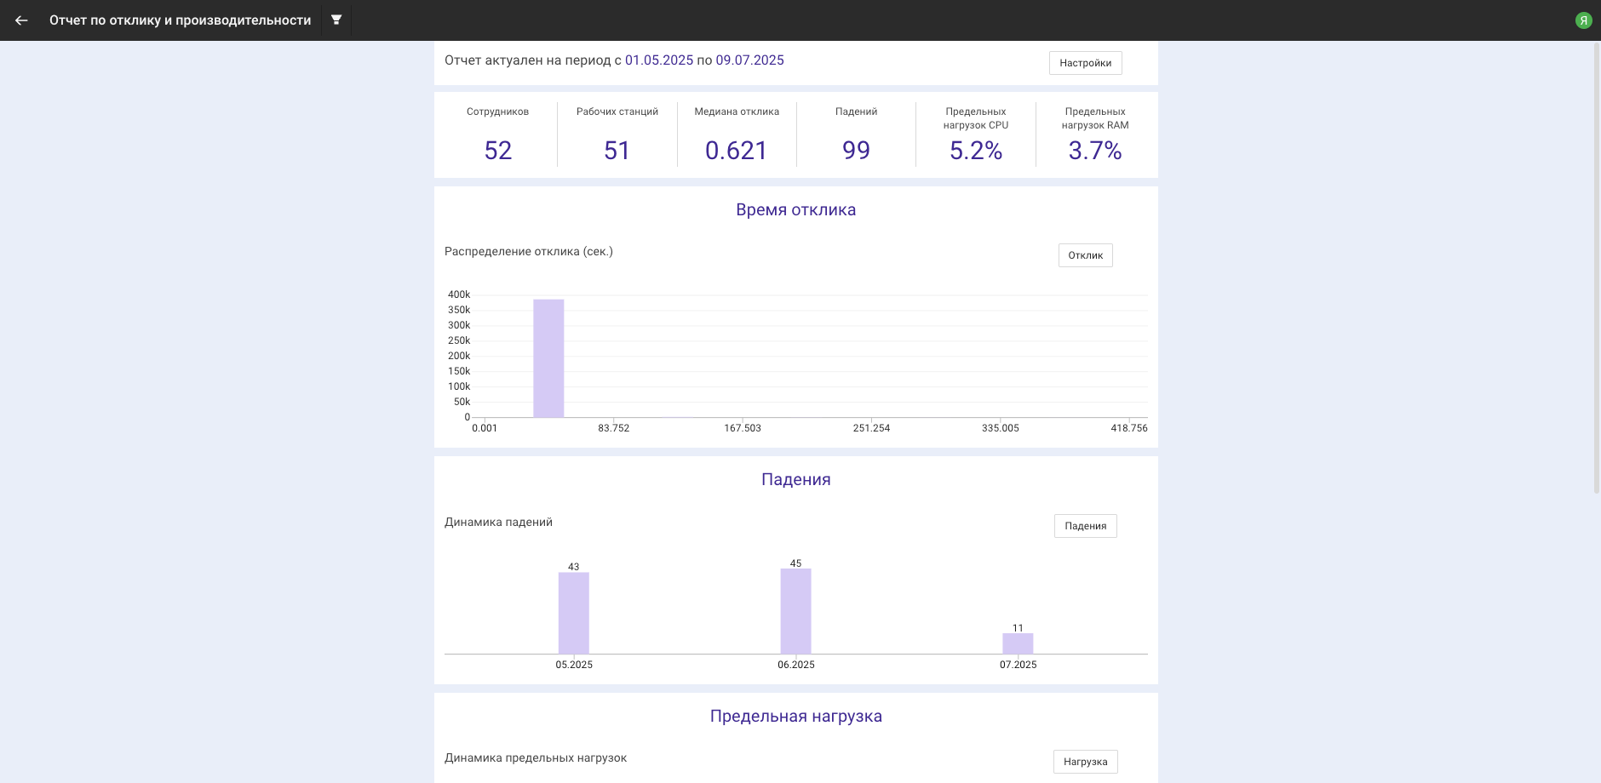
Task: Open the filter funnel icon
Action: click(x=336, y=20)
